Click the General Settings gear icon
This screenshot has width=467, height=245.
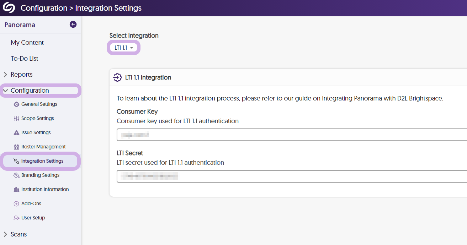coord(16,104)
